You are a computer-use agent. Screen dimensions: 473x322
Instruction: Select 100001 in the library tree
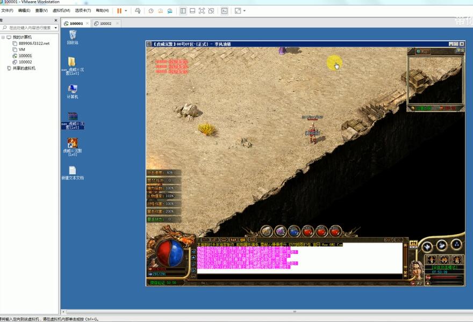point(25,56)
